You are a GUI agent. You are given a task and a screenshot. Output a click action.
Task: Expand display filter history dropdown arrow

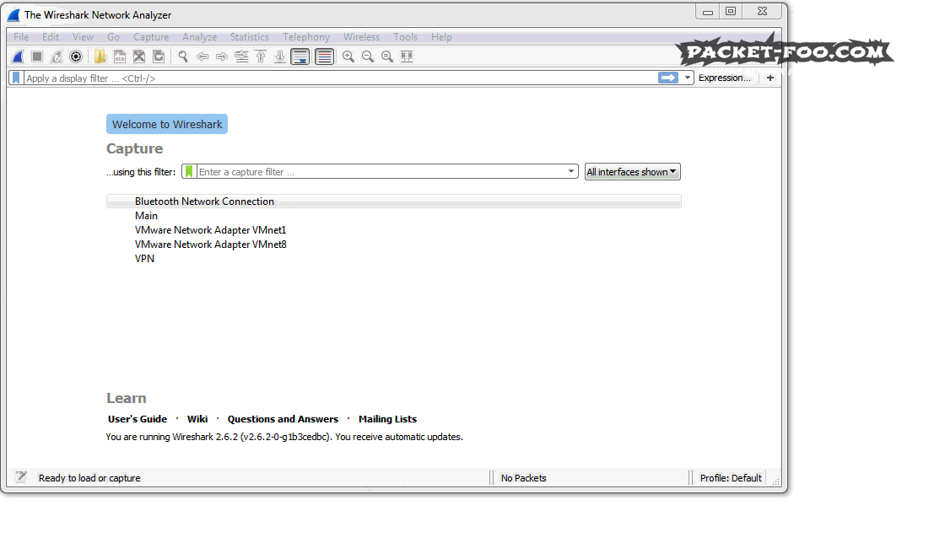click(x=687, y=78)
